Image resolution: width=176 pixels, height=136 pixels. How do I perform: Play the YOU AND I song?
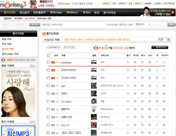[128, 101]
